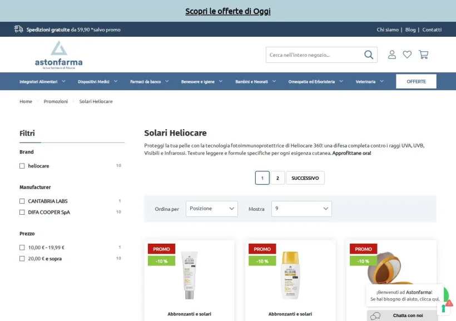
Task: Click Abbronzanti e solari under second product
Action: pyautogui.click(x=290, y=314)
